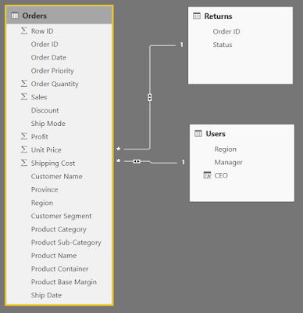Screen dimensions: 303x313
Task: Click the sigma icon beside Profit
Action: (24, 136)
